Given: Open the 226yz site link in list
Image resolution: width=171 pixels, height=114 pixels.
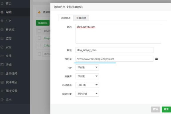Looking at the screenshot, I should (x=47, y=45).
